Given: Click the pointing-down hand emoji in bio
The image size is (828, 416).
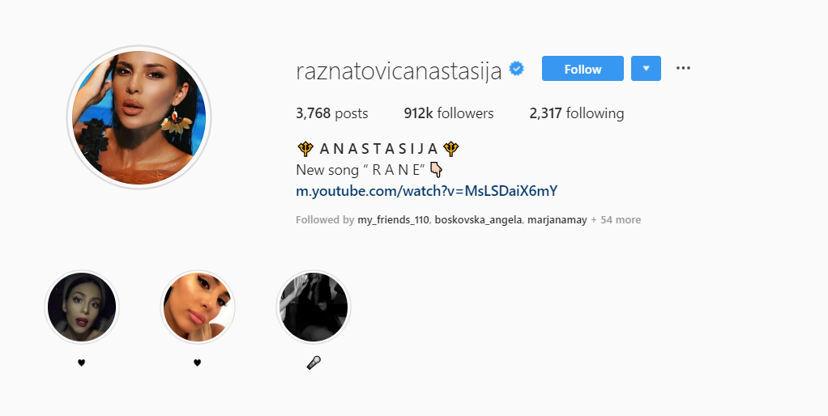Looking at the screenshot, I should point(436,170).
